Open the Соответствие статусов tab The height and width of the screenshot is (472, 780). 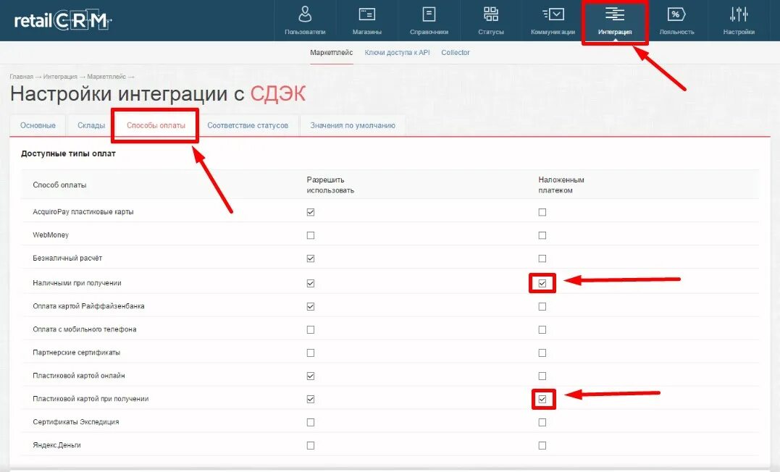point(248,125)
